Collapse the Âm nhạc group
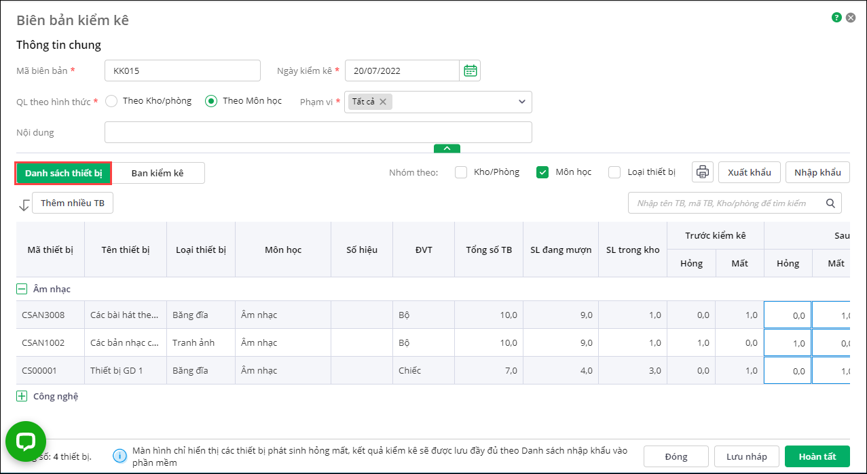 click(22, 289)
